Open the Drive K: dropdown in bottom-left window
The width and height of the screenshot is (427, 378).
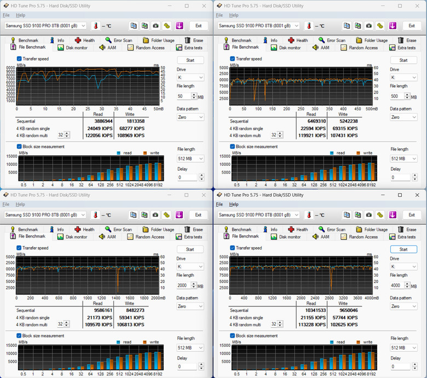[x=190, y=266]
